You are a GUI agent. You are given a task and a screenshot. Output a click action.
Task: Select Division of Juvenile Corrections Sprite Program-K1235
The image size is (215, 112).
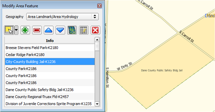[50, 104]
